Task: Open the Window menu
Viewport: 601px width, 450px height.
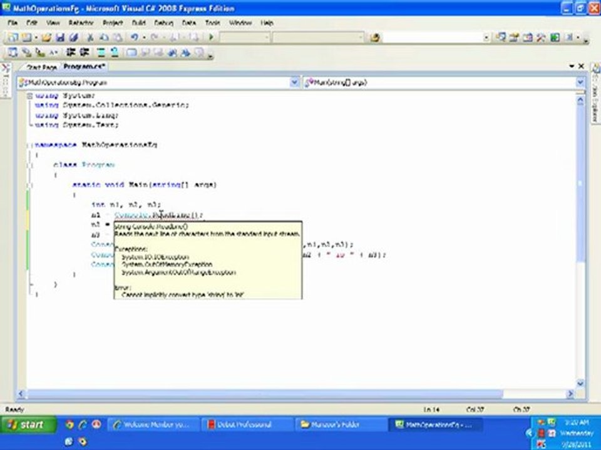Action: pyautogui.click(x=240, y=23)
